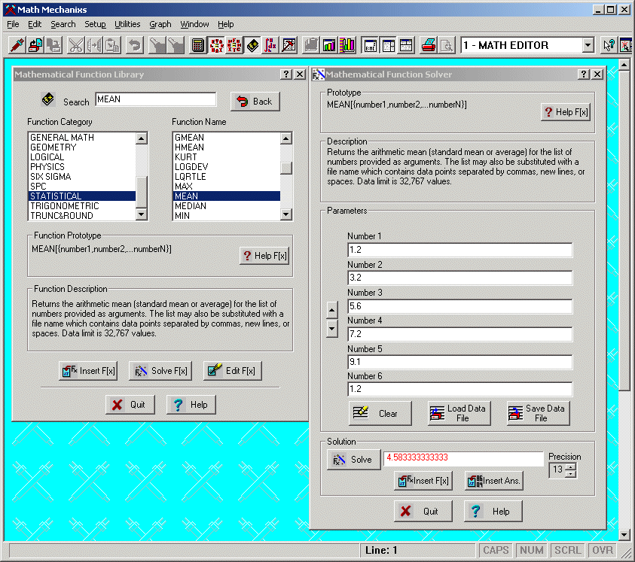Click the CAPS indicator in the status bar

coord(496,550)
